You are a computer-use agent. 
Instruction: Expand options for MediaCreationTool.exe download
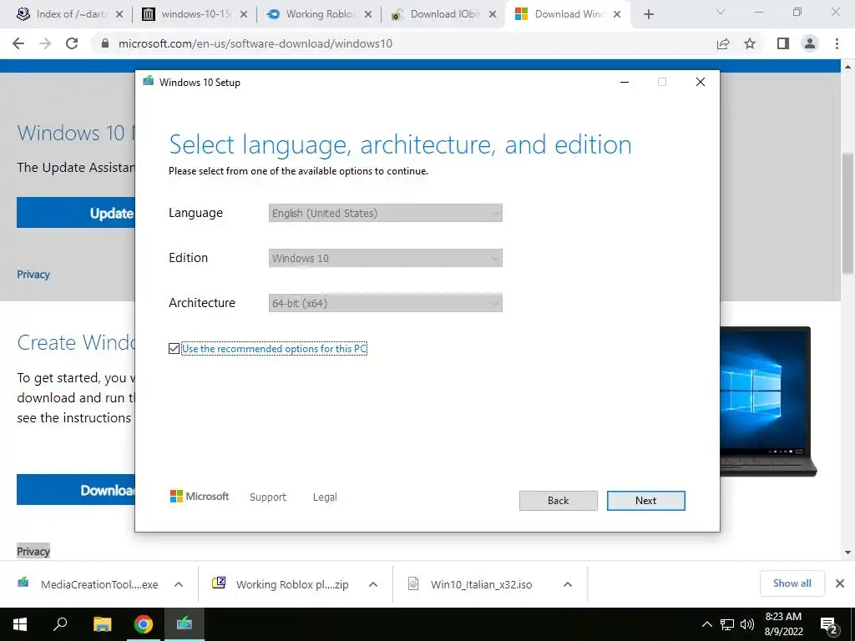coord(179,584)
